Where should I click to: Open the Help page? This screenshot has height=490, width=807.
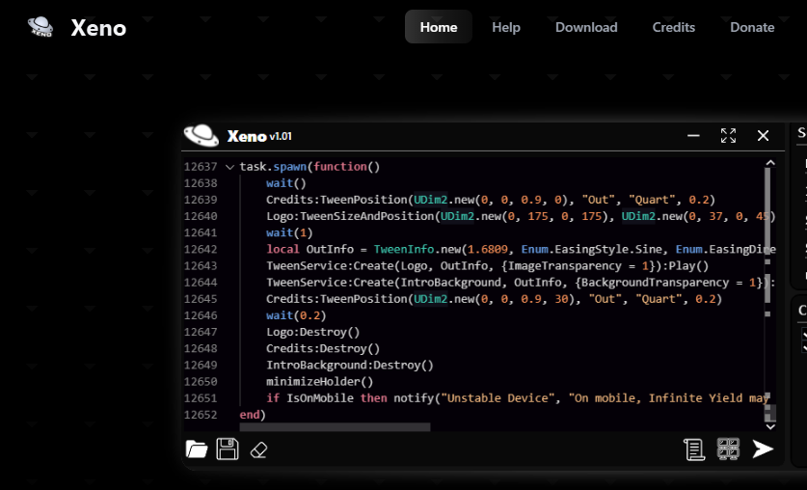coord(506,27)
